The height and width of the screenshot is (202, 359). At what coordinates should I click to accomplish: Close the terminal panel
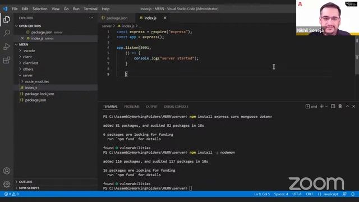tap(354, 106)
